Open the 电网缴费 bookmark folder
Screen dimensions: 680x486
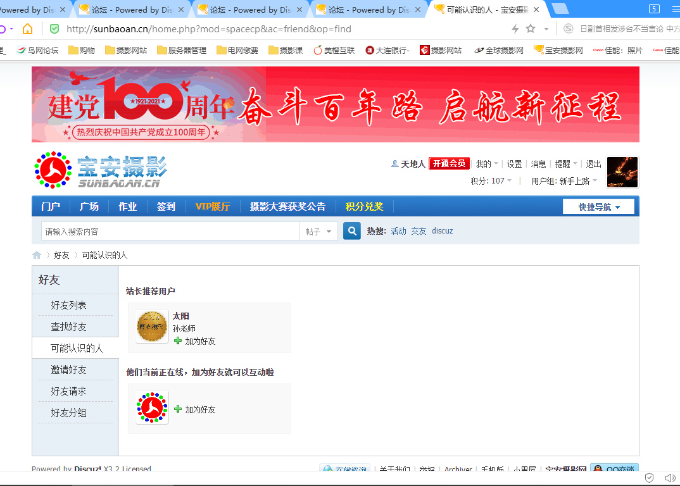click(237, 50)
